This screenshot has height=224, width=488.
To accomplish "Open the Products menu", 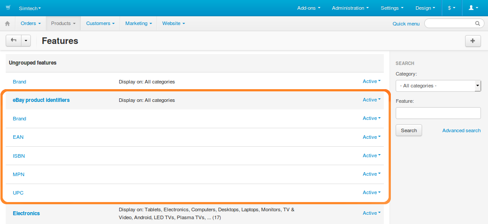I will (63, 23).
